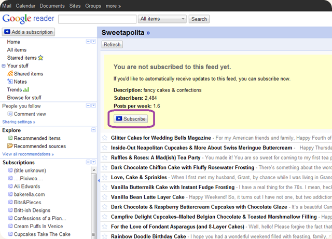Star the Rainbow Doodle Birthday Cake post

point(105,236)
